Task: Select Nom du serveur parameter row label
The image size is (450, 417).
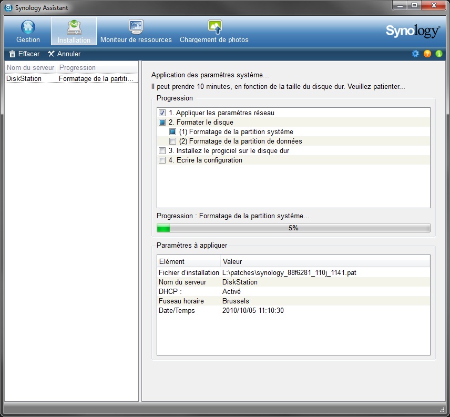Action: coord(182,282)
